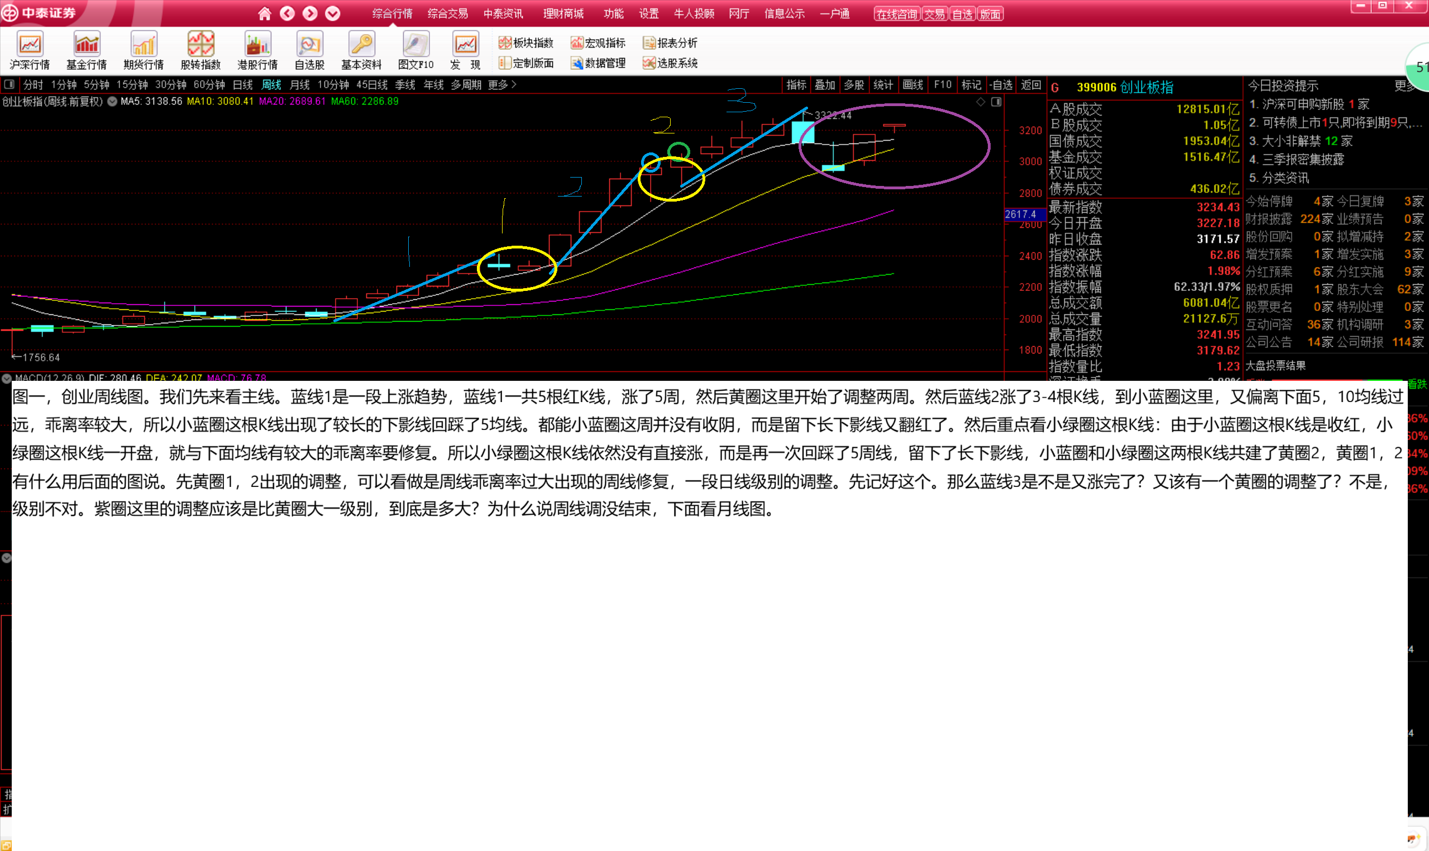
Task: Switch to the 日线 daily period tab
Action: point(242,85)
